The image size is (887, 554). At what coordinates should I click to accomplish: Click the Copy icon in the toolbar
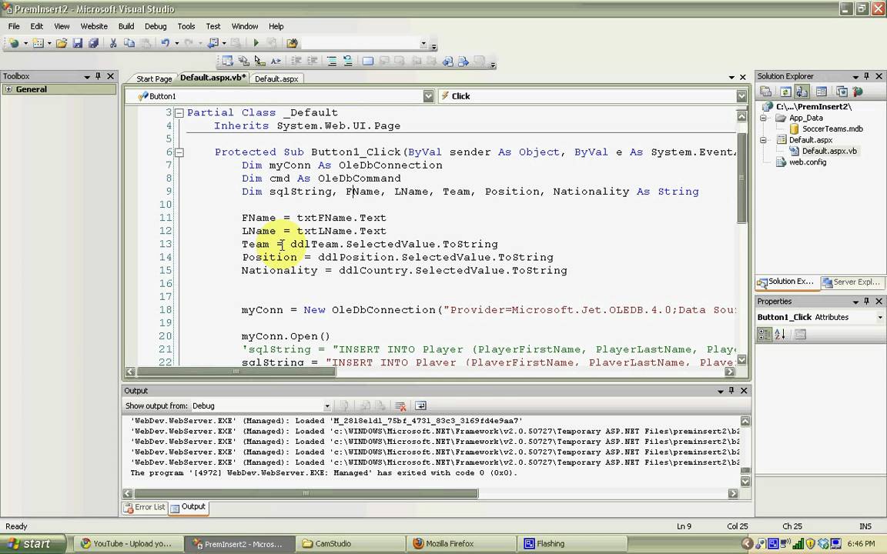click(x=129, y=43)
